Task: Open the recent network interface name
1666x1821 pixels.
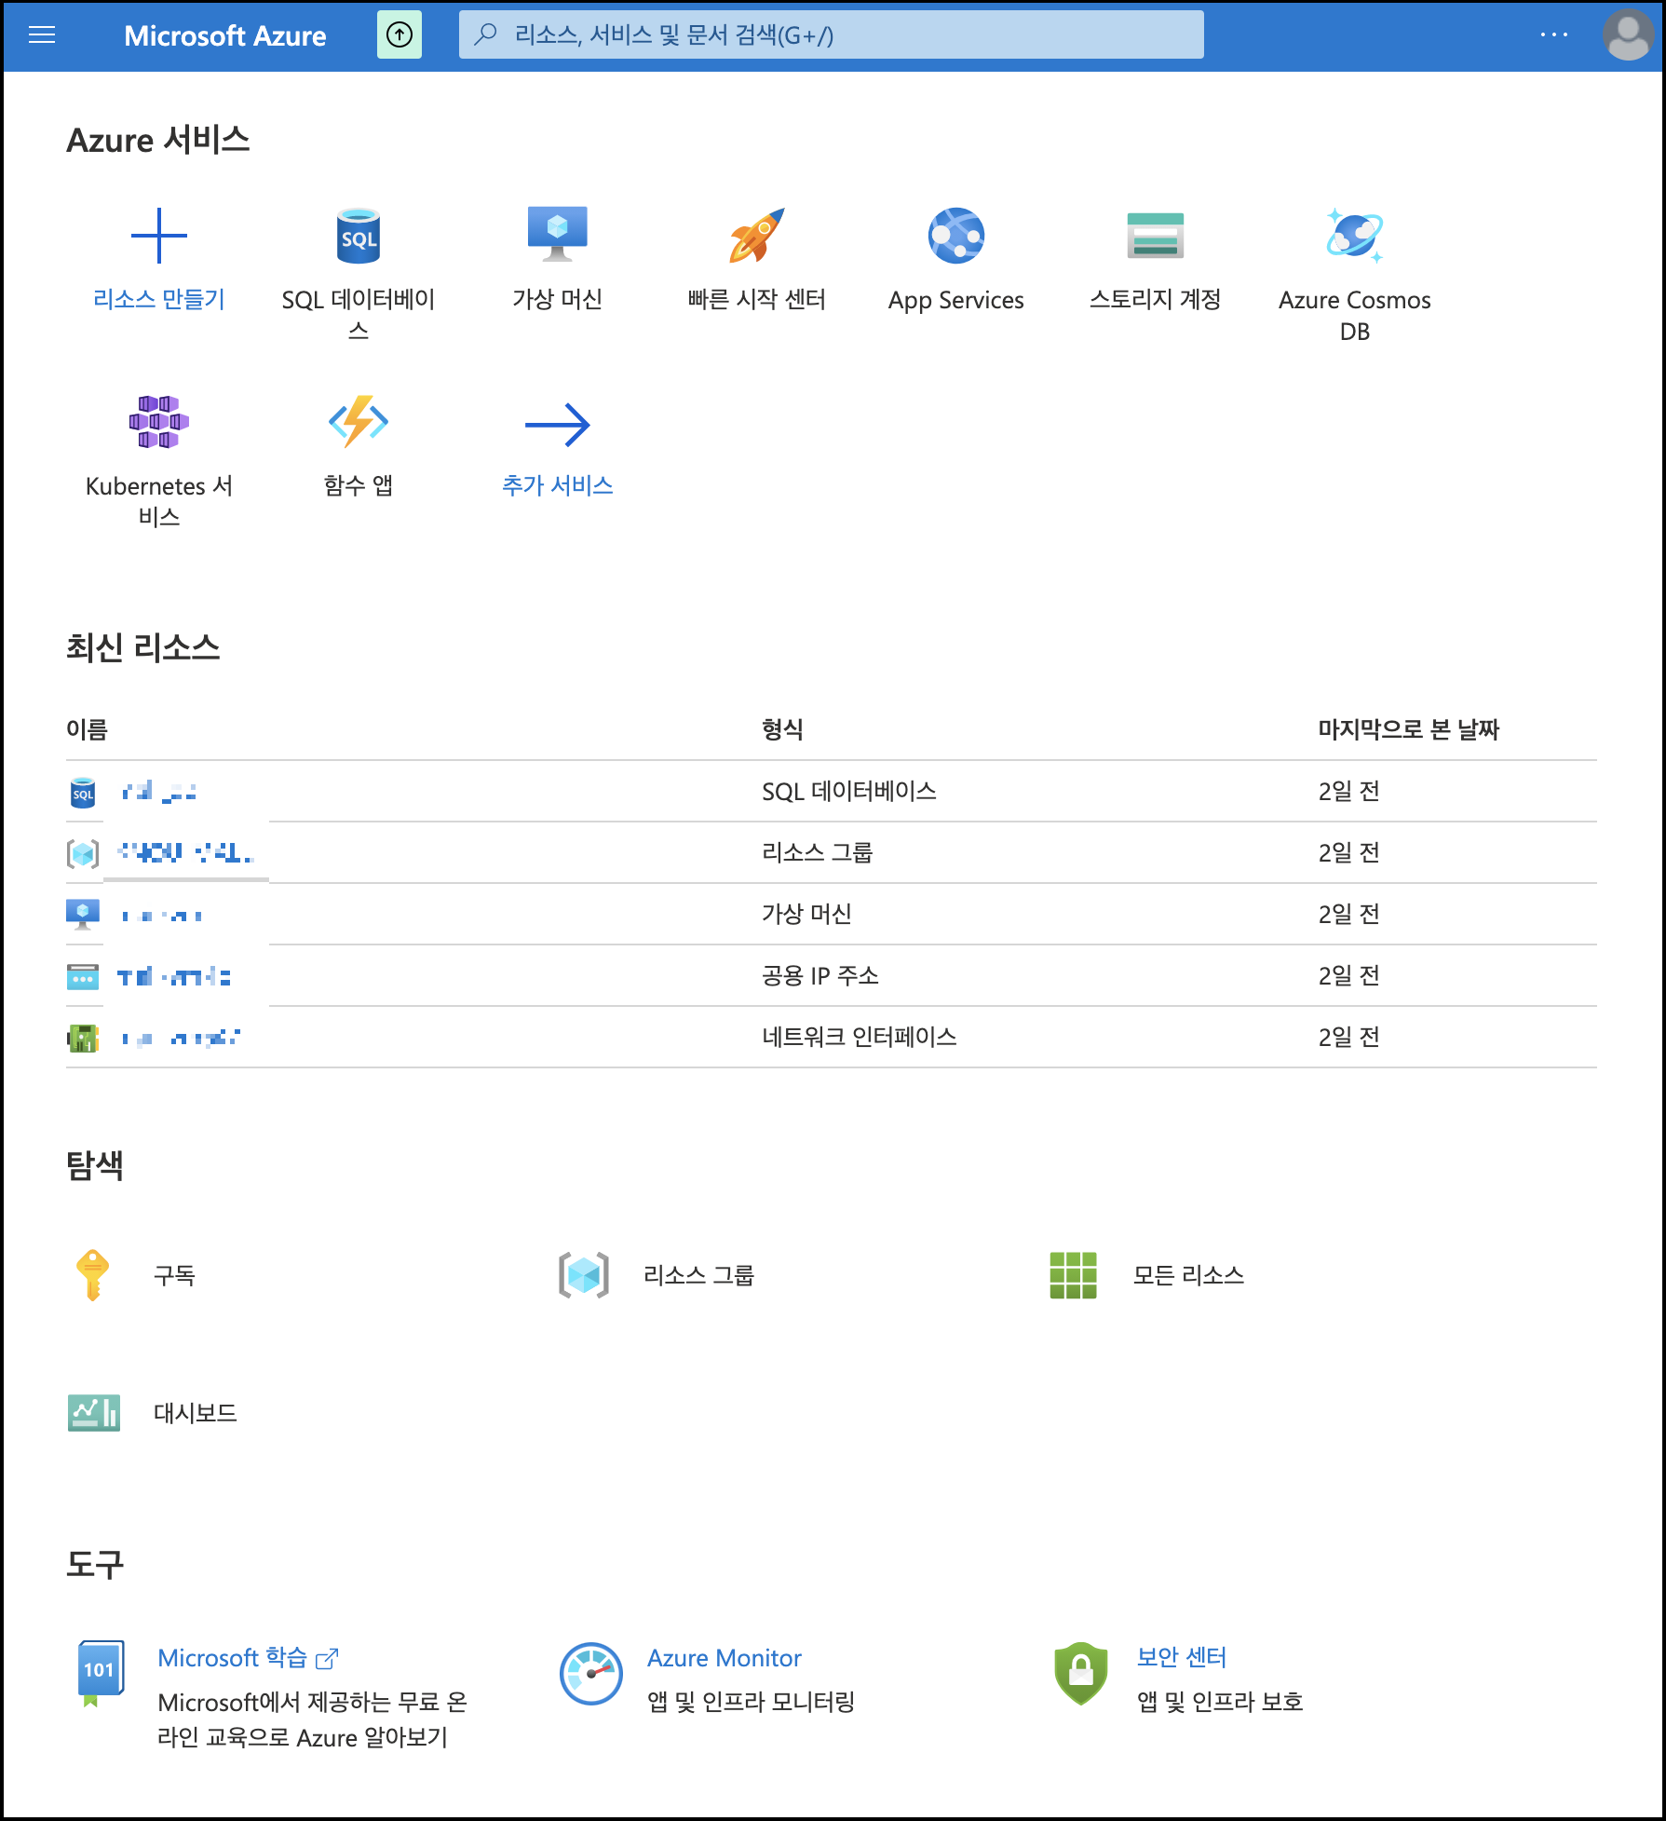Action: point(181,1038)
